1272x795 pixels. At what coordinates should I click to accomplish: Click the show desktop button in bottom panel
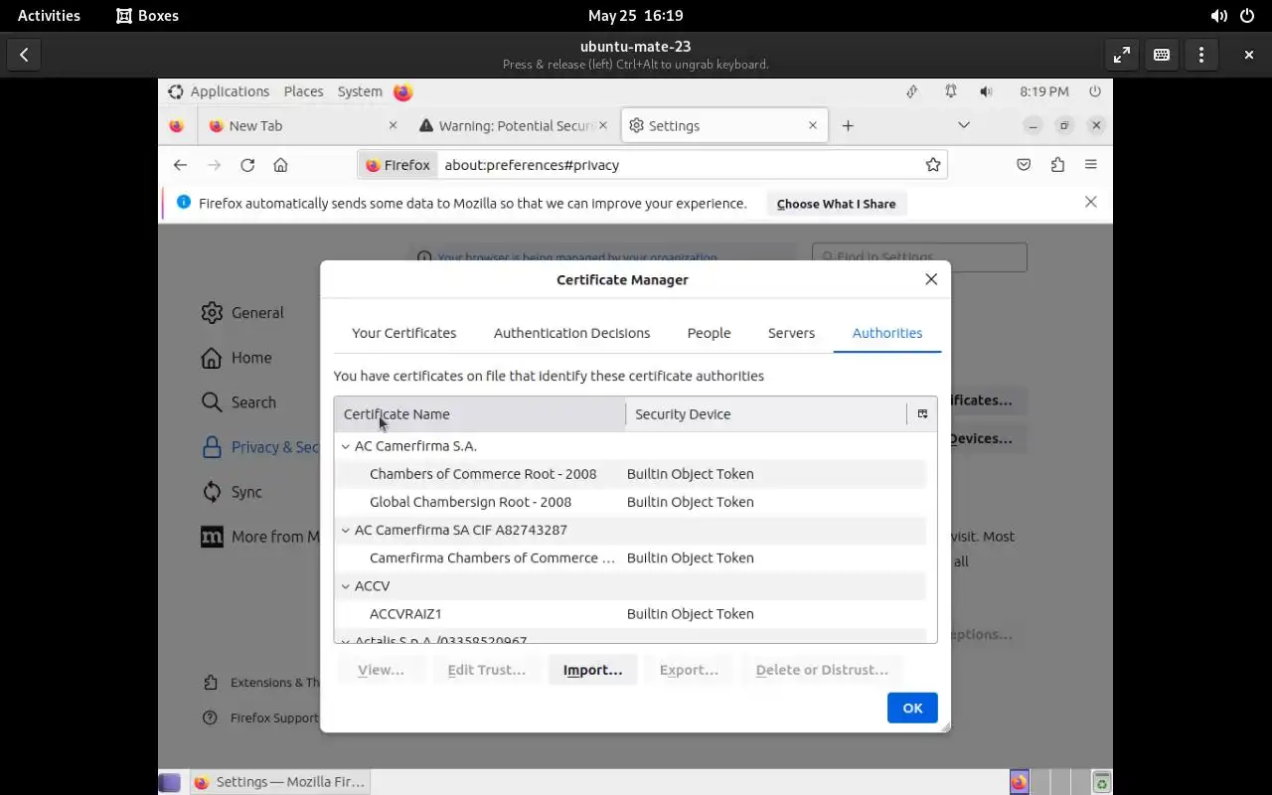click(170, 782)
